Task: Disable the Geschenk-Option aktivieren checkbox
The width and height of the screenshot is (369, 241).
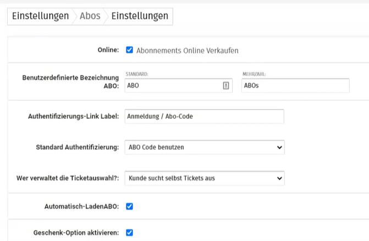Action: (x=129, y=233)
